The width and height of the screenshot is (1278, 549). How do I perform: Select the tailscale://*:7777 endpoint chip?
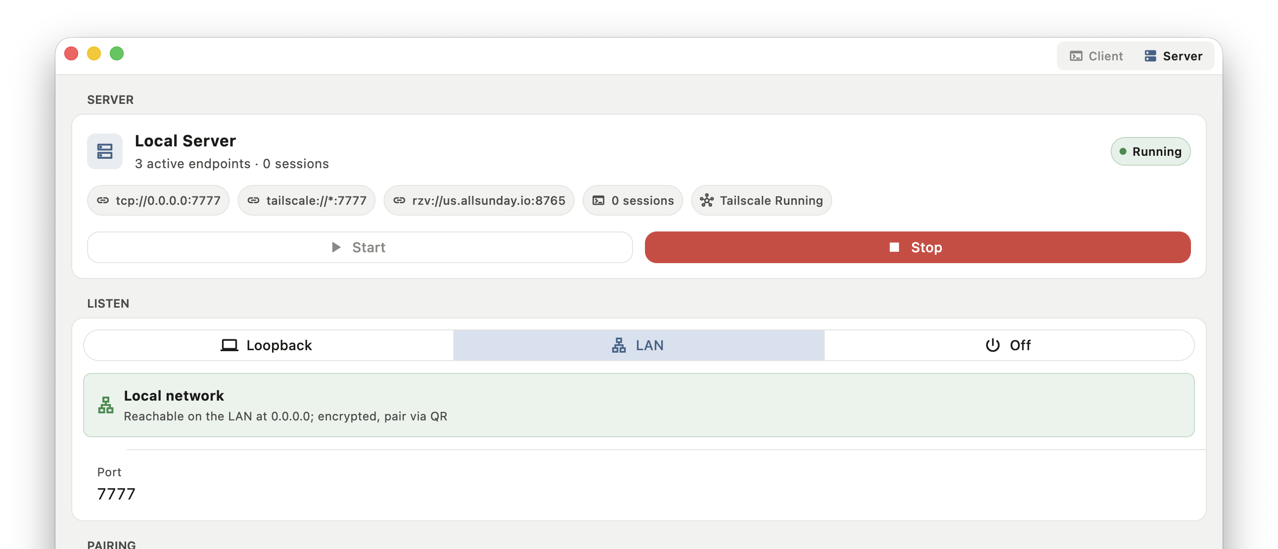pos(306,200)
